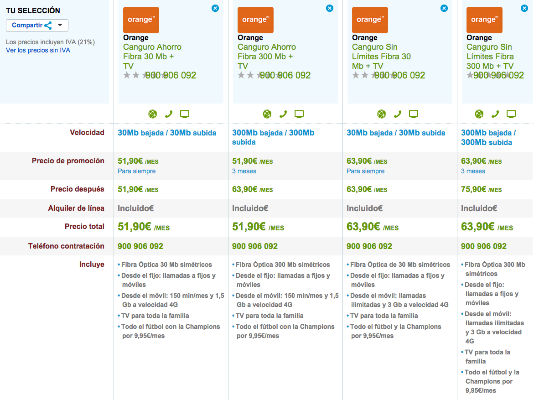Remove the Canguro Ahorro Fibra 30 Mb plan
The height and width of the screenshot is (400, 534).
(215, 8)
